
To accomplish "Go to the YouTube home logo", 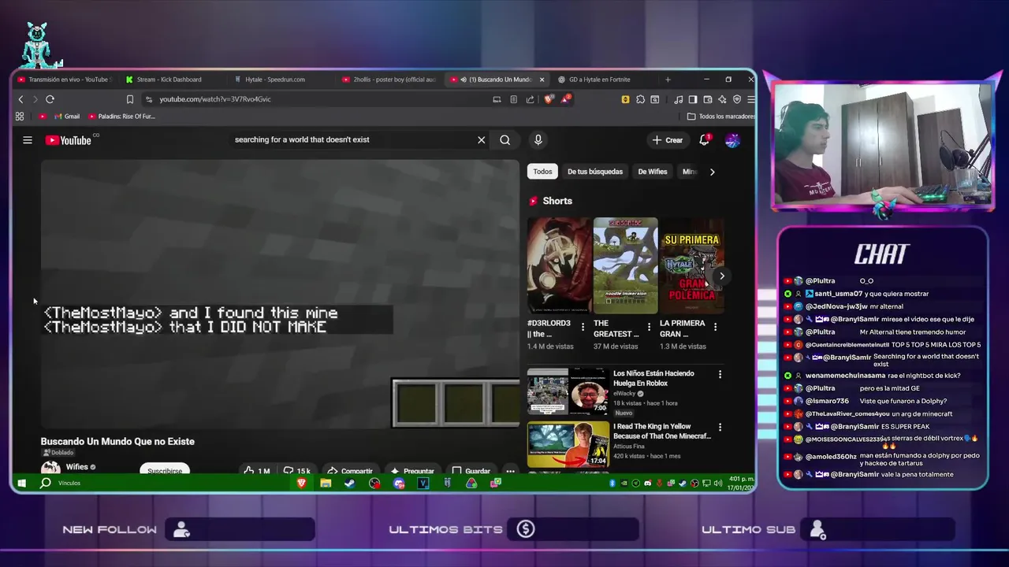I will [69, 140].
